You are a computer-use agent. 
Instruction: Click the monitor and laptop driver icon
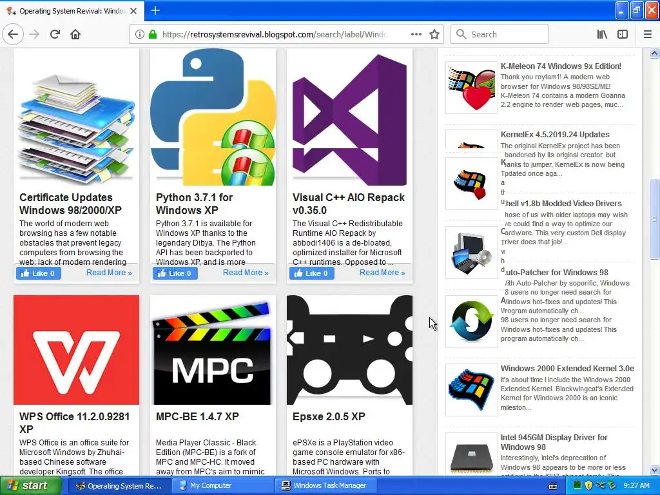(471, 253)
